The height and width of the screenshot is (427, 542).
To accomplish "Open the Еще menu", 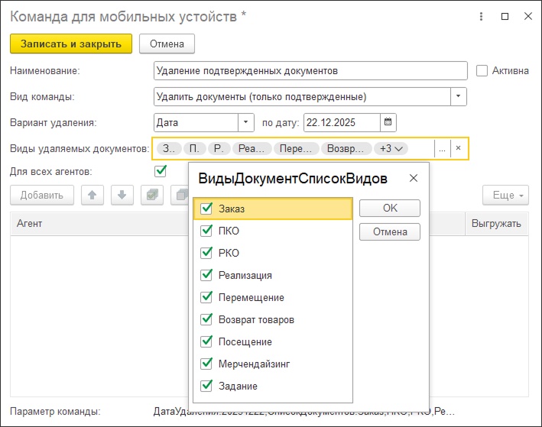I will 505,196.
